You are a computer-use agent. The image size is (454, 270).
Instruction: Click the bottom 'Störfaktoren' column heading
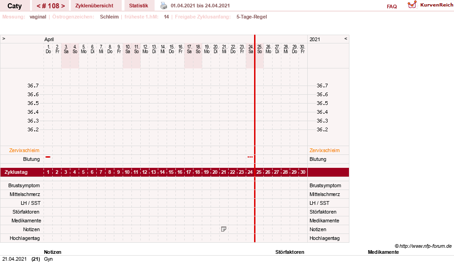pos(290,252)
